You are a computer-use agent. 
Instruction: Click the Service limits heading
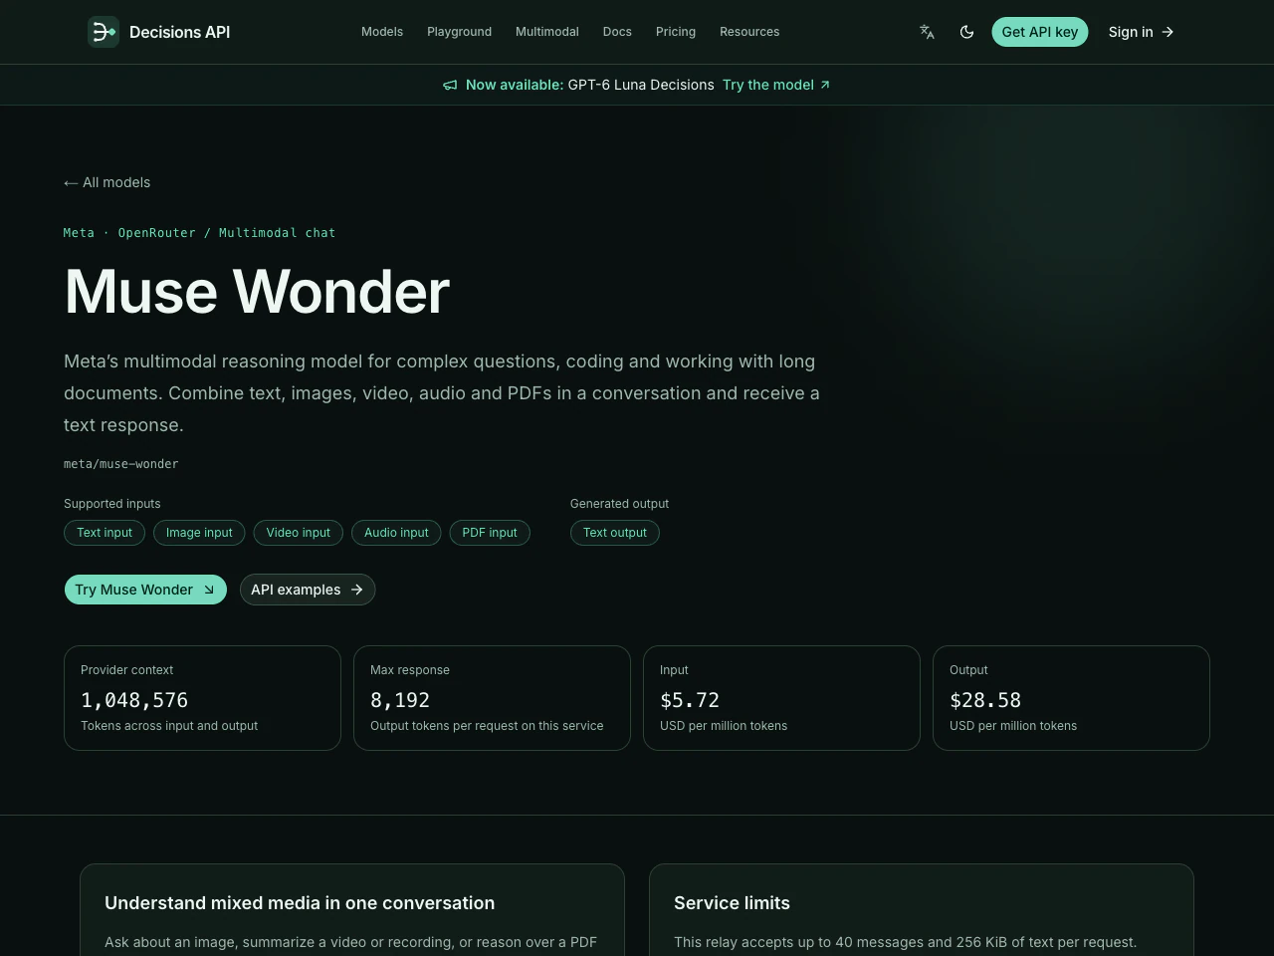pos(732,903)
